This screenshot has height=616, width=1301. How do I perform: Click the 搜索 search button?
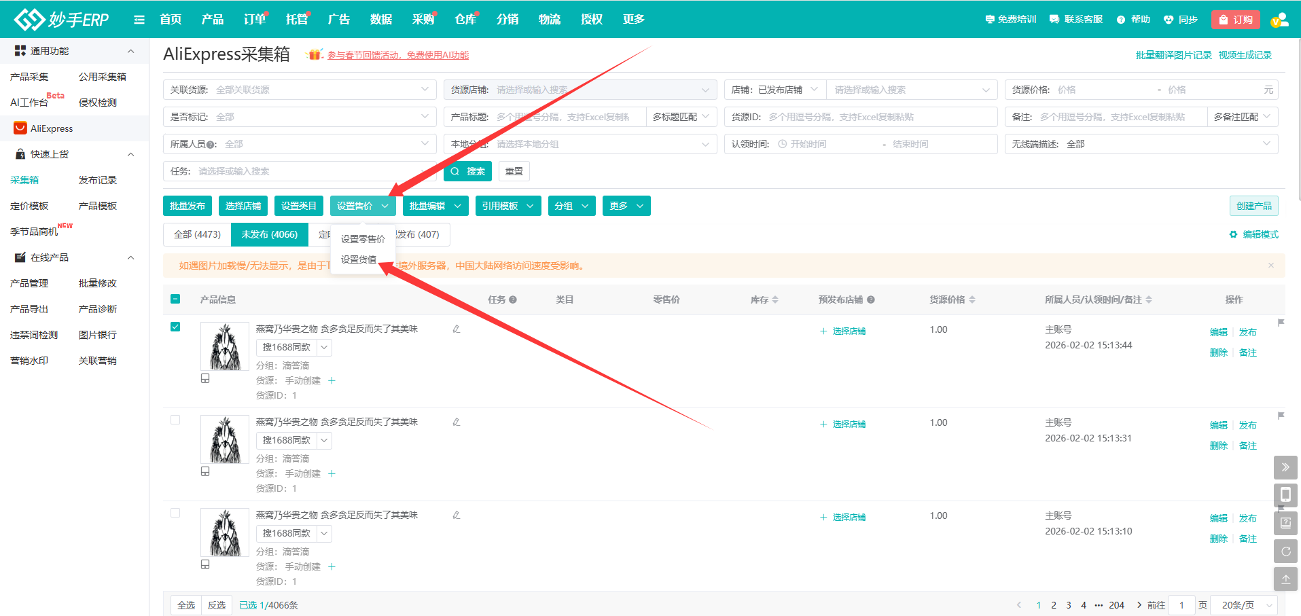point(467,171)
